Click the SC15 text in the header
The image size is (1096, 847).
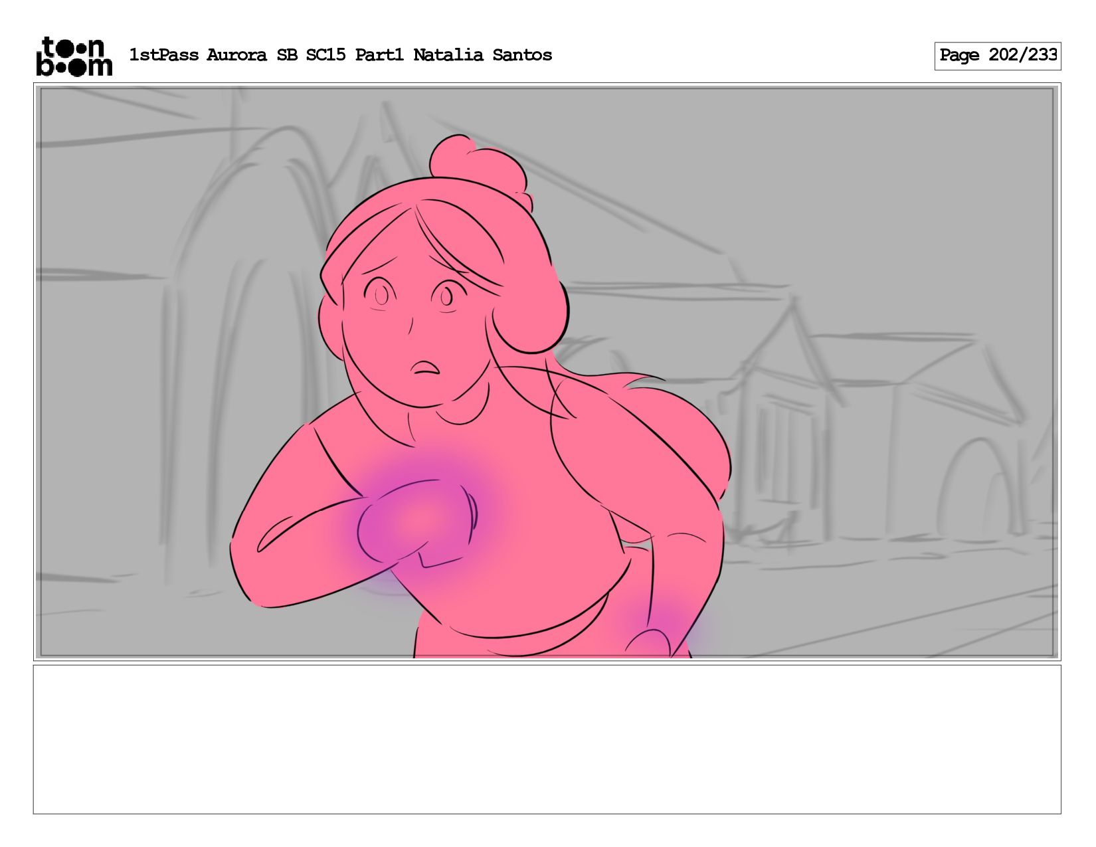(x=325, y=55)
